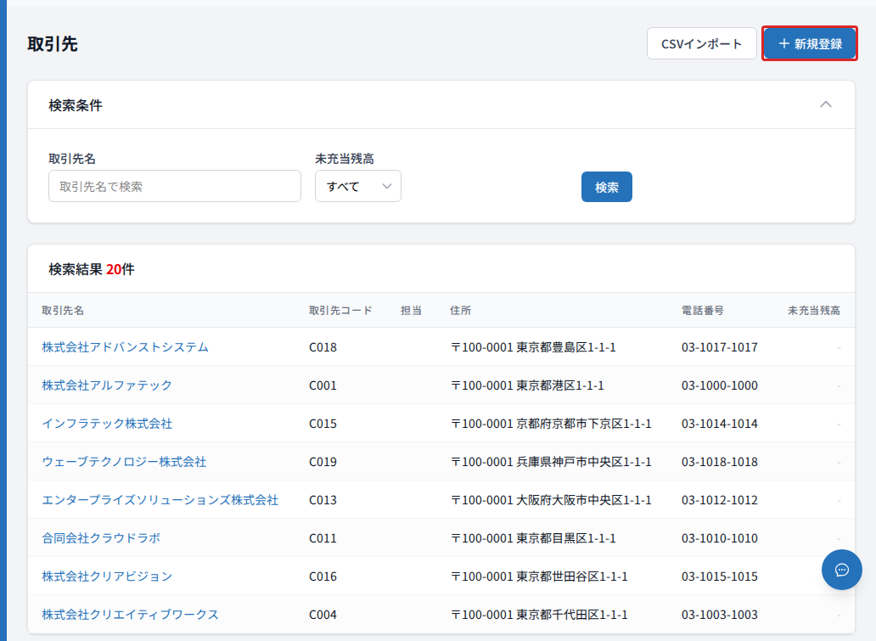Open 株式会社クリエイティブワークス link
Screen dimensions: 876x641
pos(130,614)
